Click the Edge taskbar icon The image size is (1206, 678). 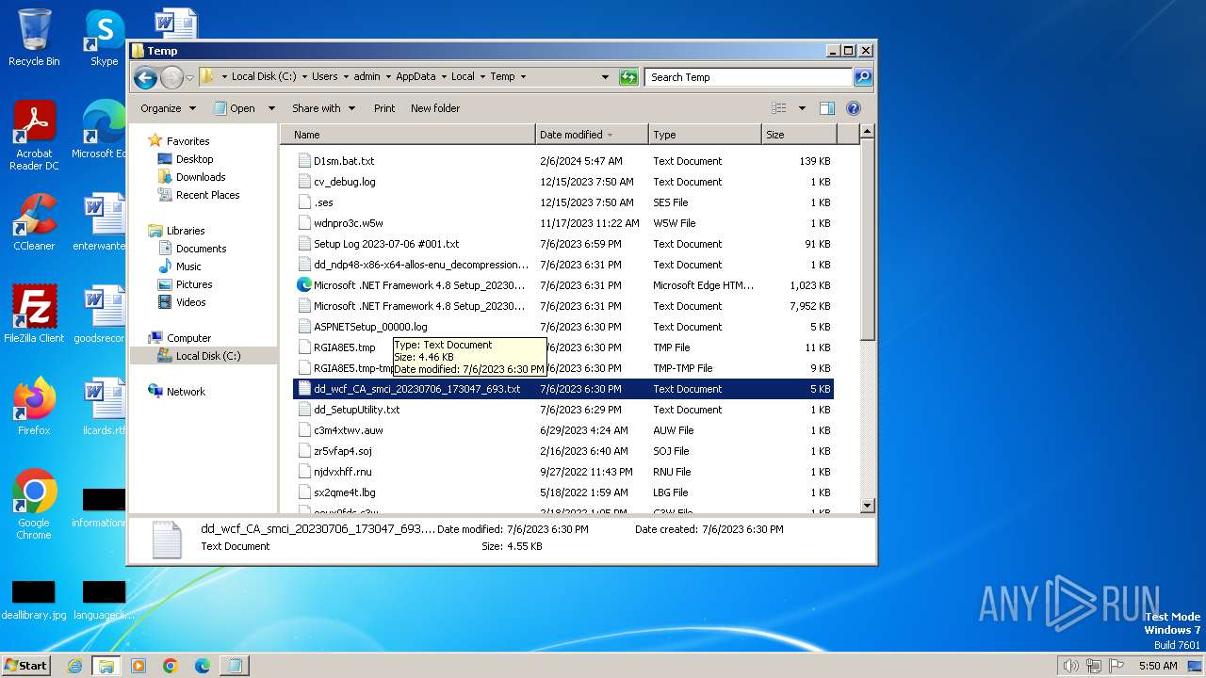pyautogui.click(x=203, y=666)
